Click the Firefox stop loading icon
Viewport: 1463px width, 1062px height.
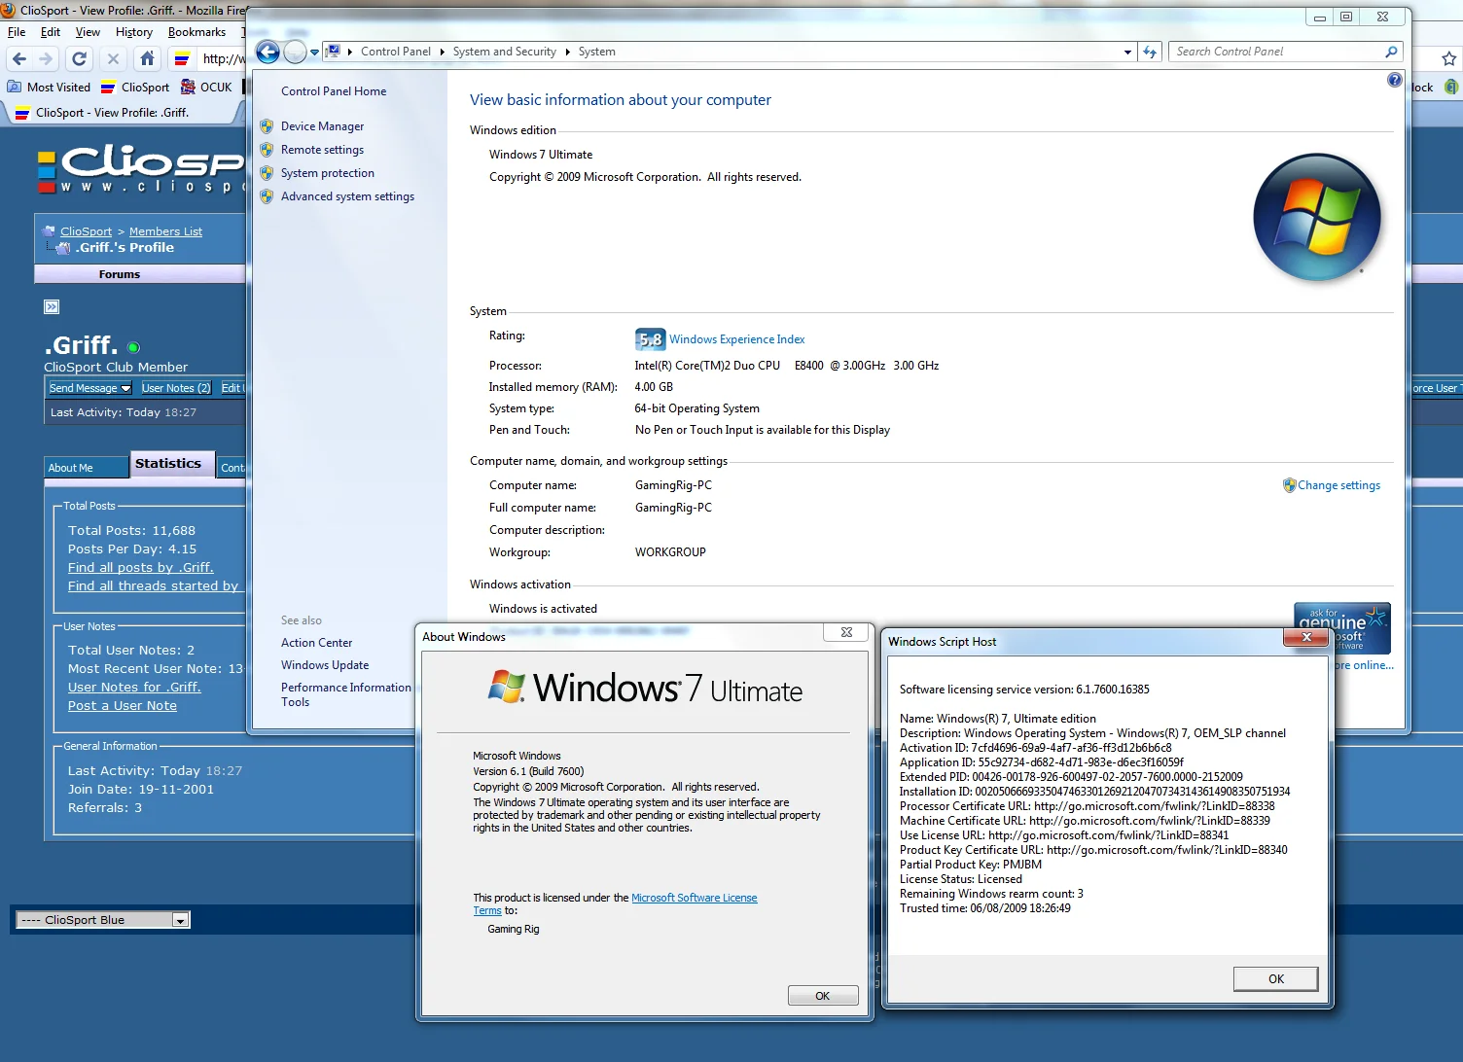(113, 59)
